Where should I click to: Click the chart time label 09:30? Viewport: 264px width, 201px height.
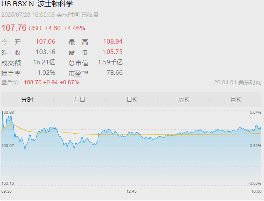pos(6,191)
